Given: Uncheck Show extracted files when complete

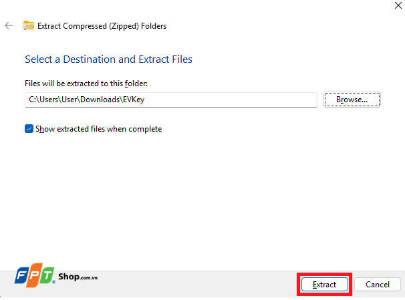Looking at the screenshot, I should 29,128.
